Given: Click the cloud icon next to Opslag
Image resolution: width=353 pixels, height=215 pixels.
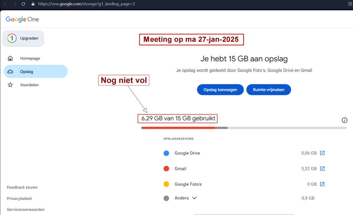Looking at the screenshot, I should (x=10, y=71).
